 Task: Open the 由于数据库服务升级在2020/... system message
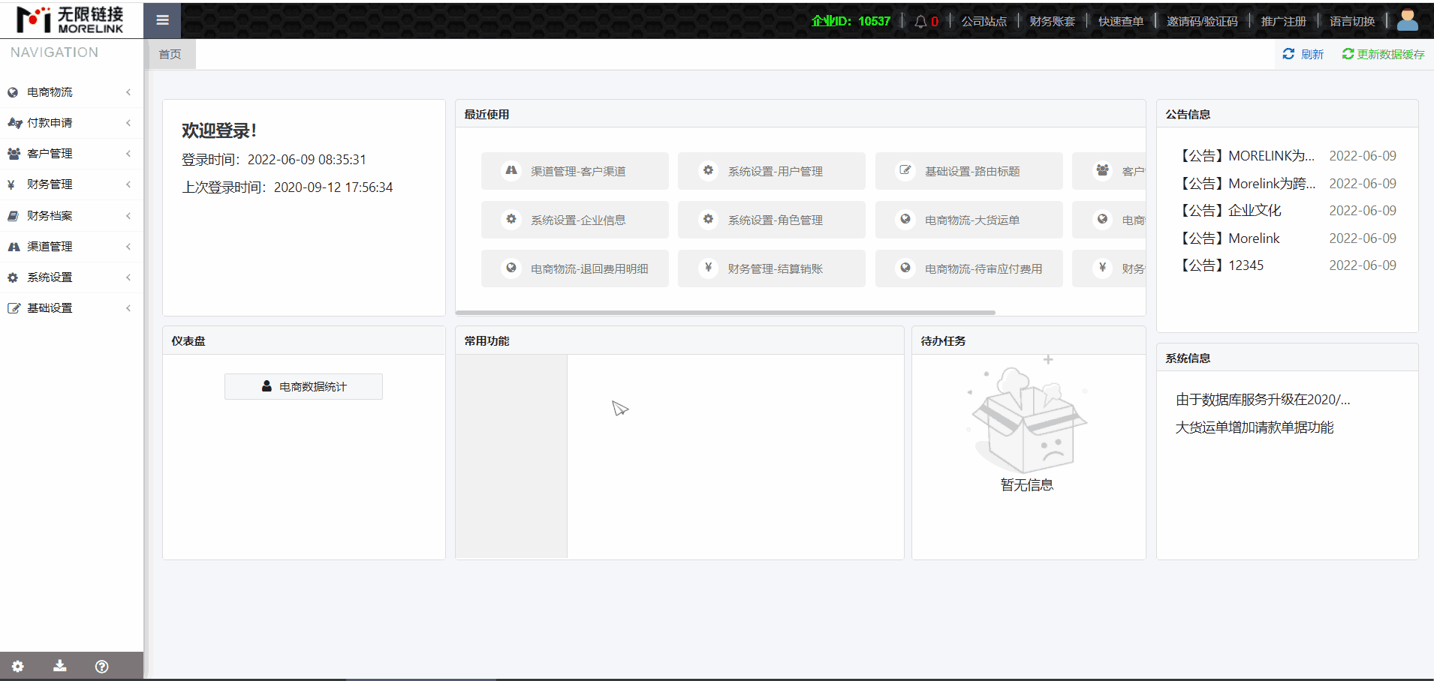point(1263,400)
